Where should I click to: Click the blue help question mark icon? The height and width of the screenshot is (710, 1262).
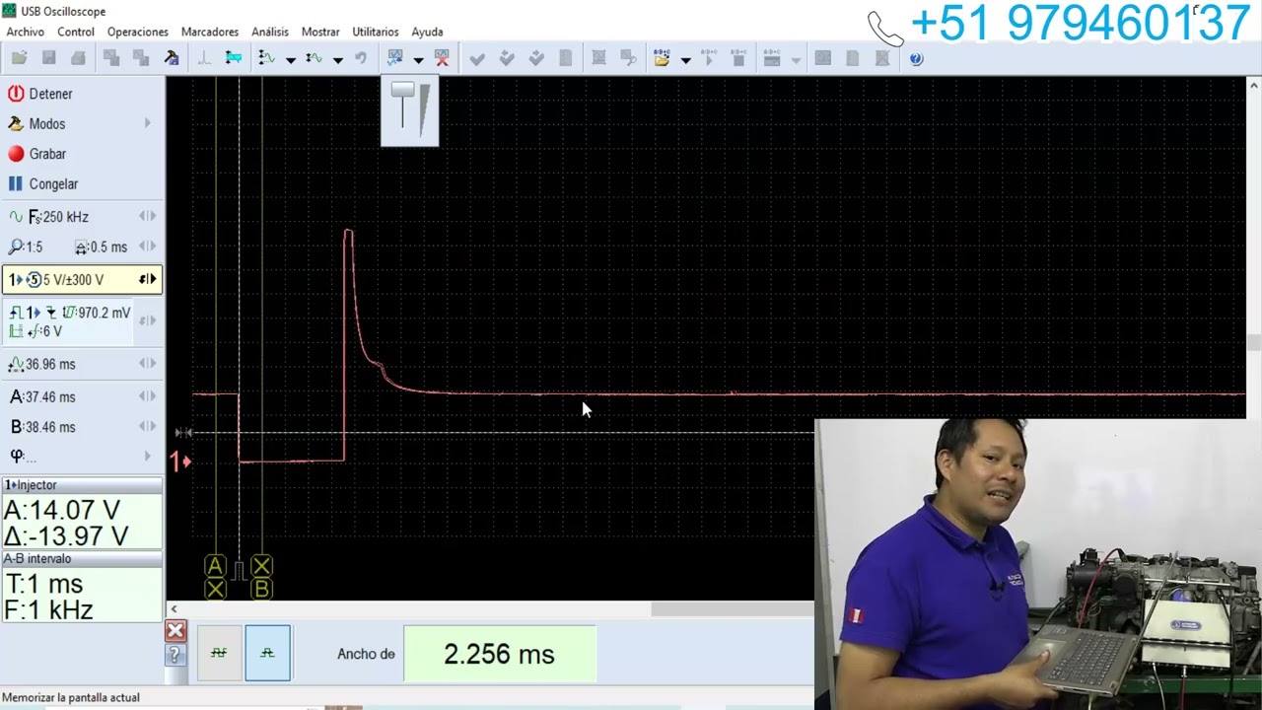click(916, 59)
